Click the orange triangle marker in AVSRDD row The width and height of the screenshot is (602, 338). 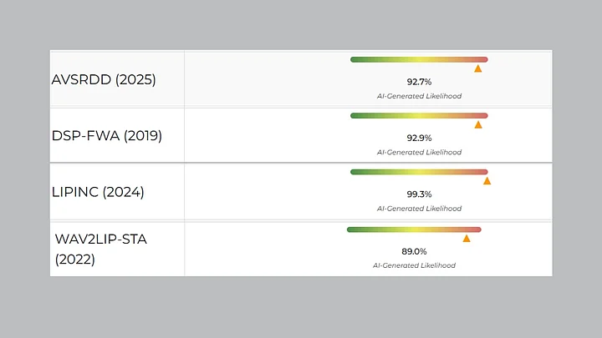pyautogui.click(x=477, y=68)
